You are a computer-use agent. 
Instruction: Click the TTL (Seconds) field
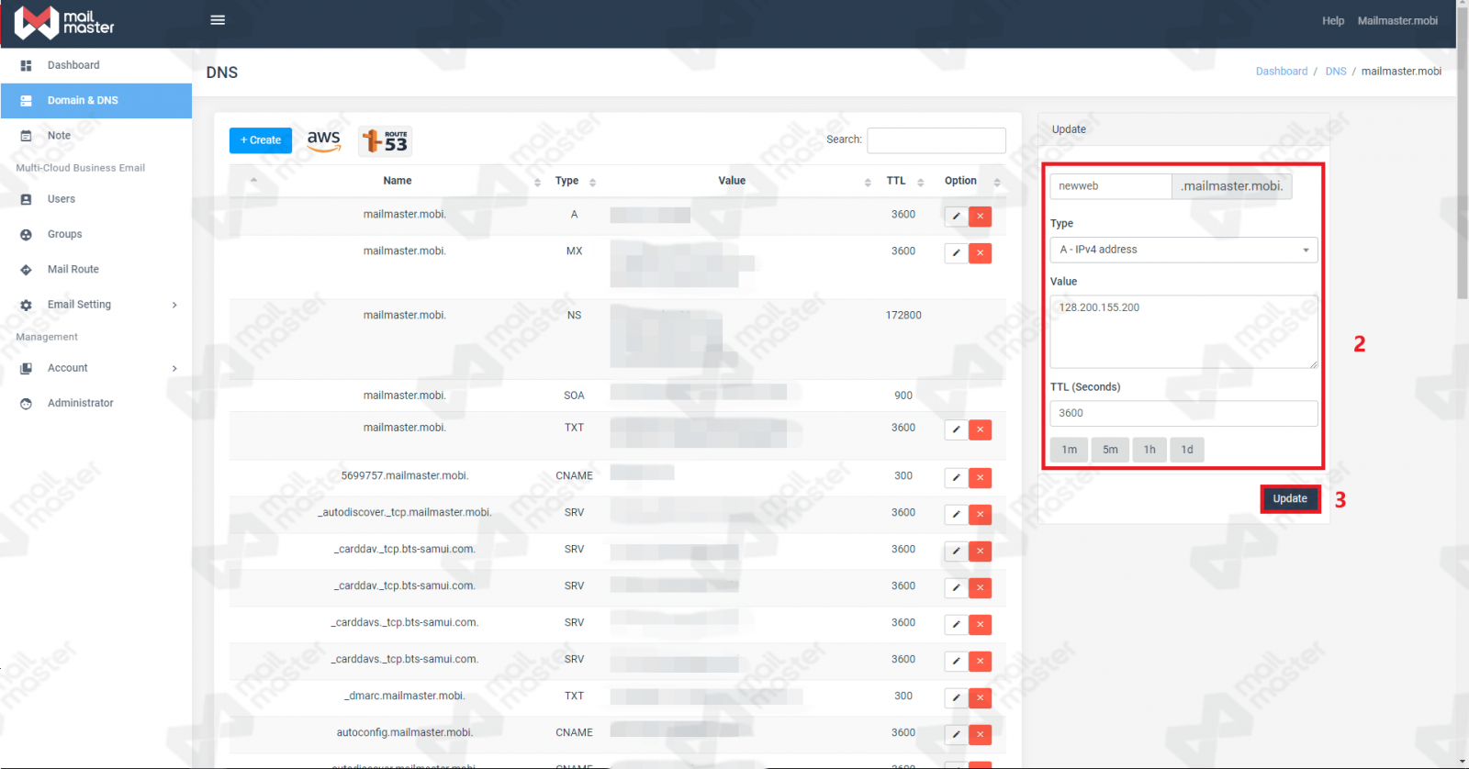tap(1183, 413)
